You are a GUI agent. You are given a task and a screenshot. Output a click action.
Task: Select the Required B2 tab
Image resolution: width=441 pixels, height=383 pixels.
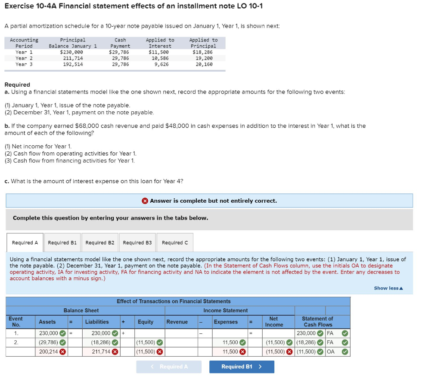pyautogui.click(x=100, y=242)
